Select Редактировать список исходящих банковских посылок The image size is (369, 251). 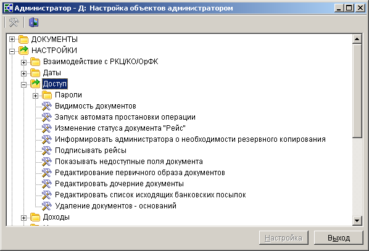click(x=151, y=195)
